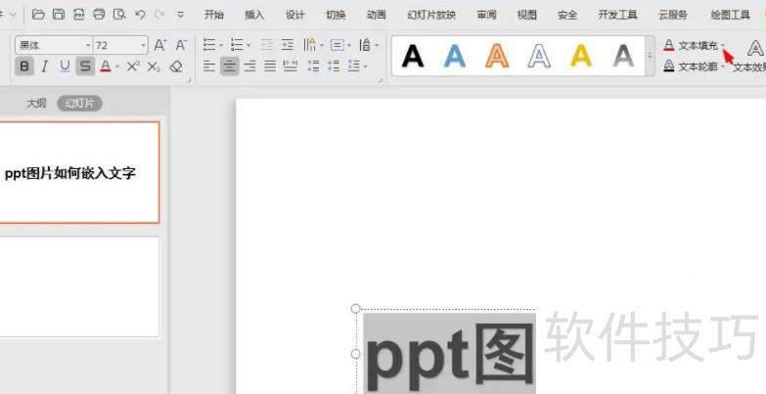This screenshot has width=766, height=394.
Task: Open the 绘图工具 tab
Action: (x=731, y=15)
